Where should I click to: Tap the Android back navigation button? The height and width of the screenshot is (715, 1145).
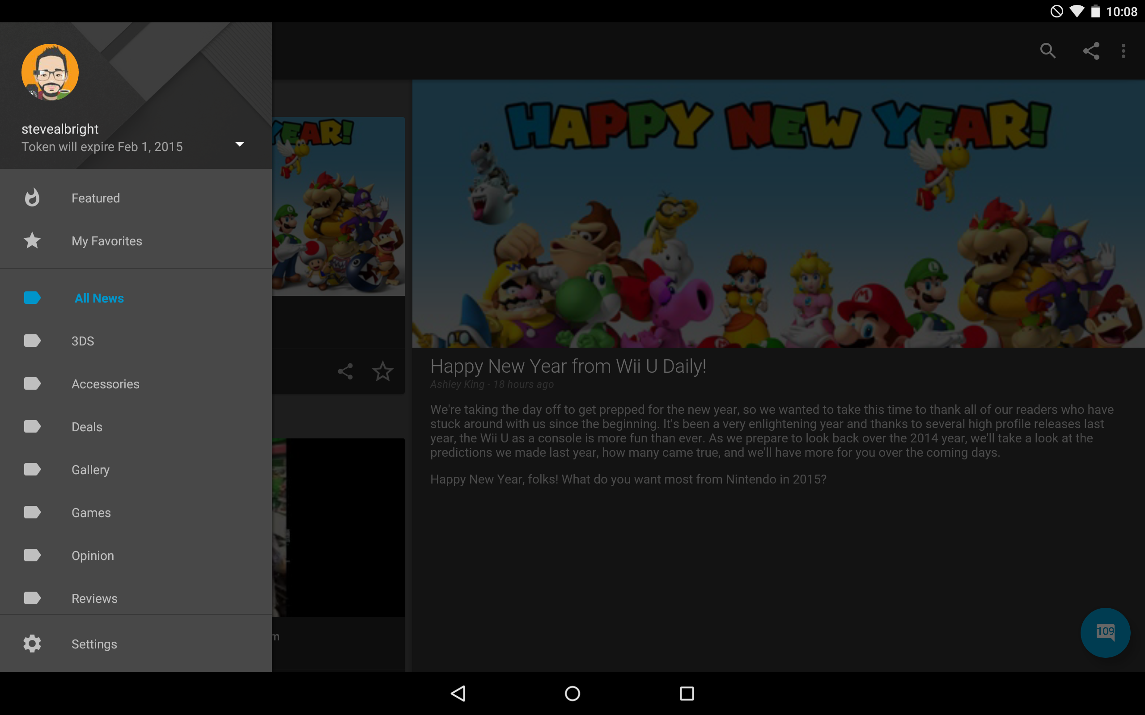[458, 693]
